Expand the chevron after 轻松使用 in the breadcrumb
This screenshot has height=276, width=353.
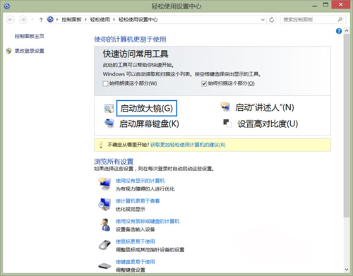[114, 20]
